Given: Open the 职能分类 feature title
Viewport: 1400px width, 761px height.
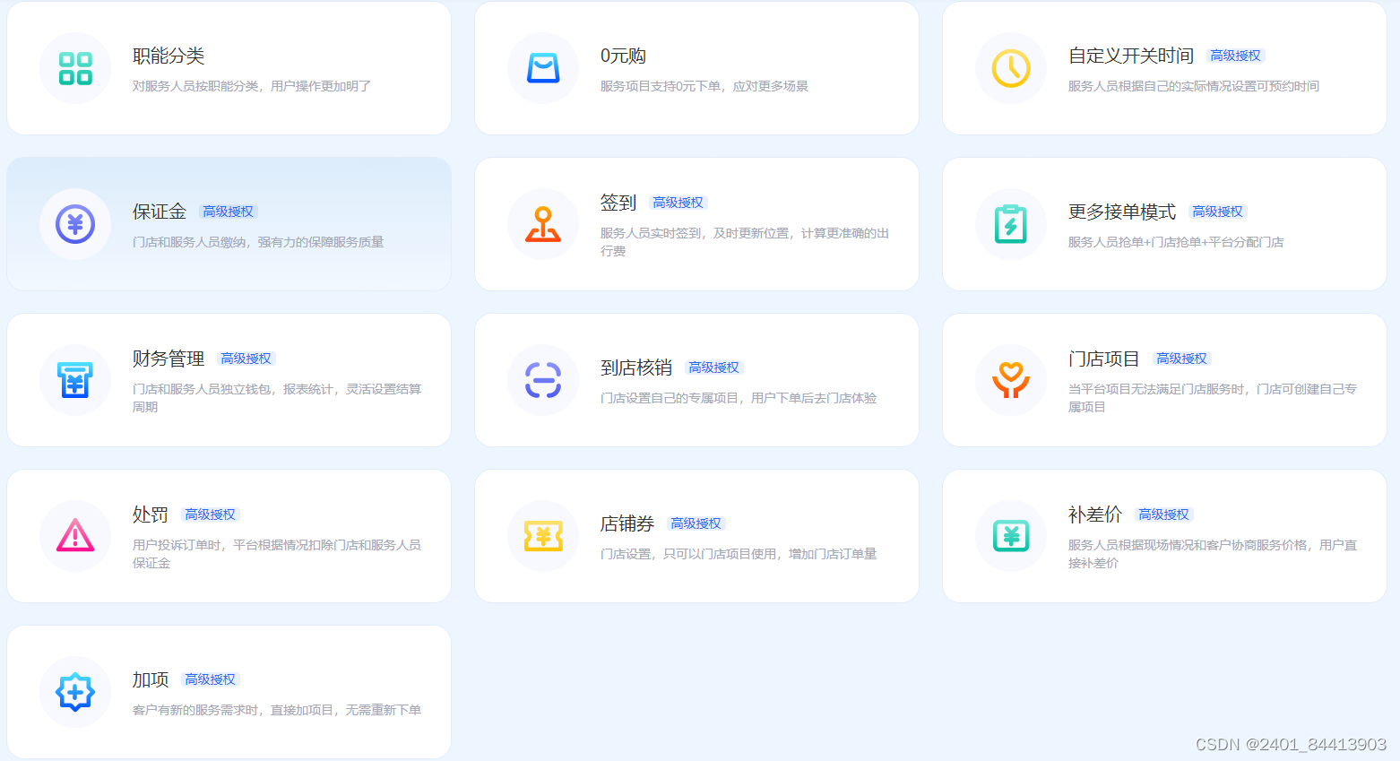Looking at the screenshot, I should click(169, 56).
